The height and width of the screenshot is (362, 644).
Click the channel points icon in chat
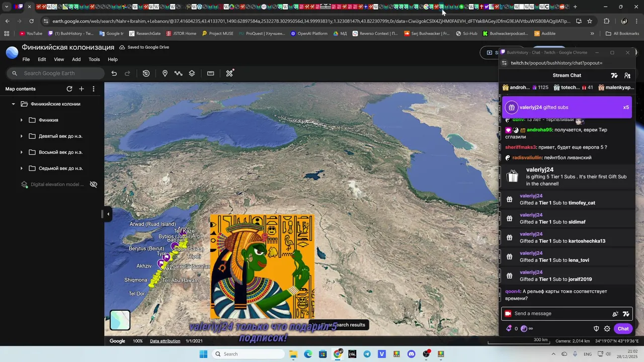click(x=524, y=329)
